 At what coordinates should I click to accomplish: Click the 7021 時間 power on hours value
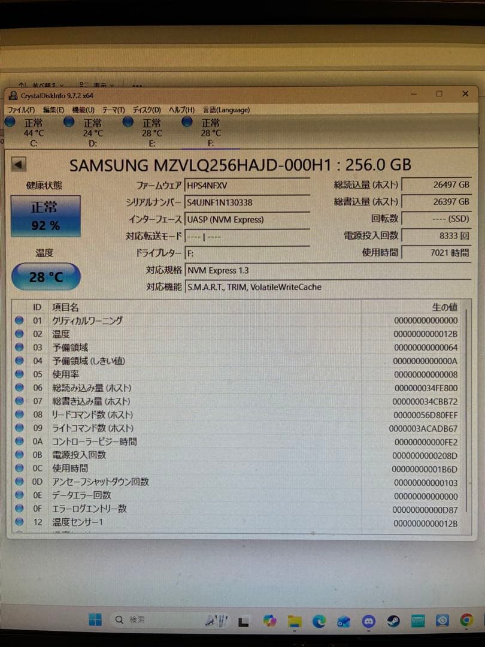(x=436, y=253)
